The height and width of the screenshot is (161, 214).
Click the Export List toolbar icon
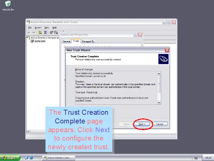coord(56,33)
